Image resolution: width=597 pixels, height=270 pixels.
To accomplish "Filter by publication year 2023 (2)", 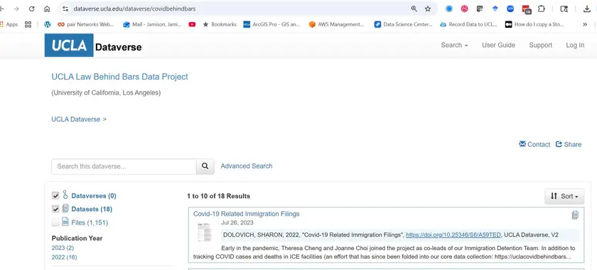I will coord(63,248).
